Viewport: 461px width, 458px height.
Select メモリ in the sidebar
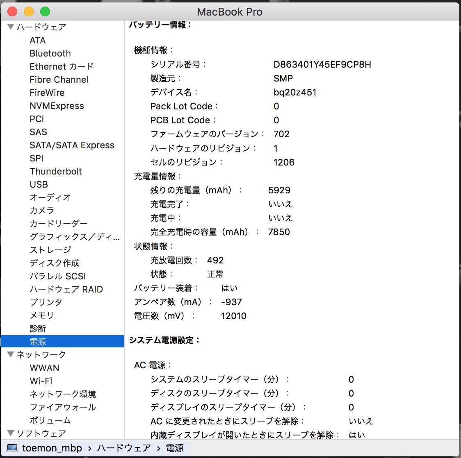pos(42,315)
